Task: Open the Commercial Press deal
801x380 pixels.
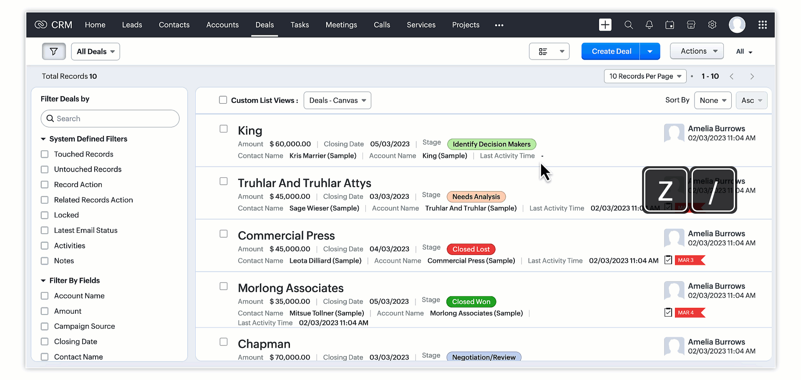Action: pos(286,236)
